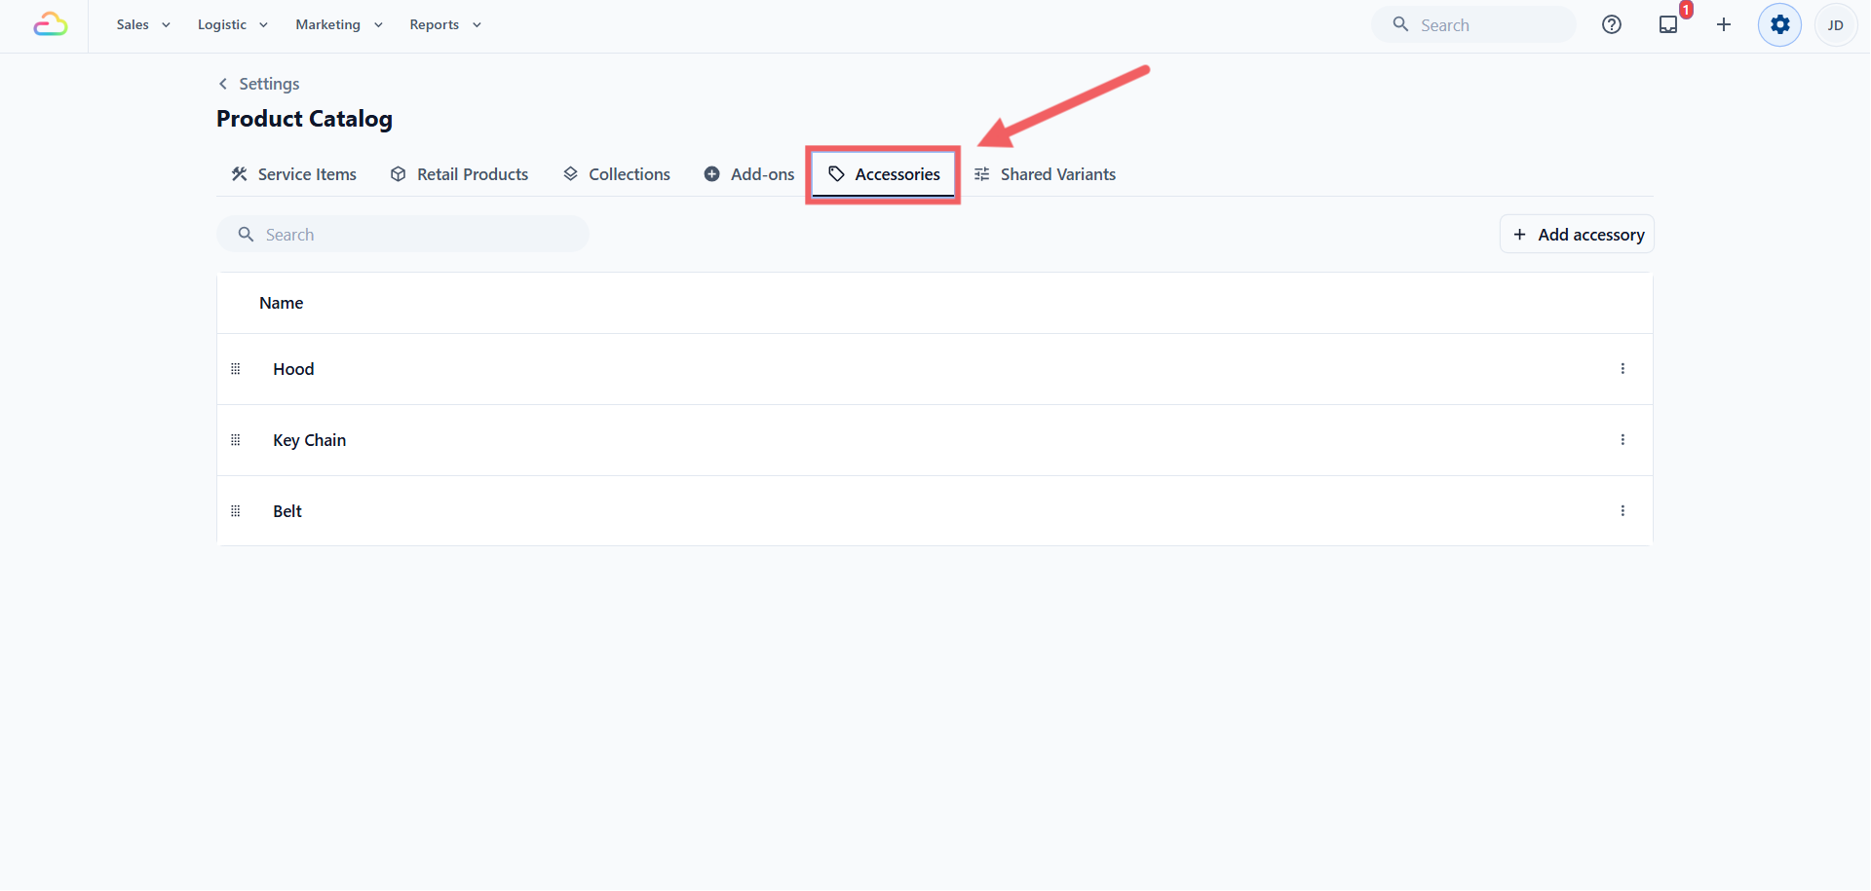Switch to the Collections tab
This screenshot has height=891, width=1871.
[617, 174]
